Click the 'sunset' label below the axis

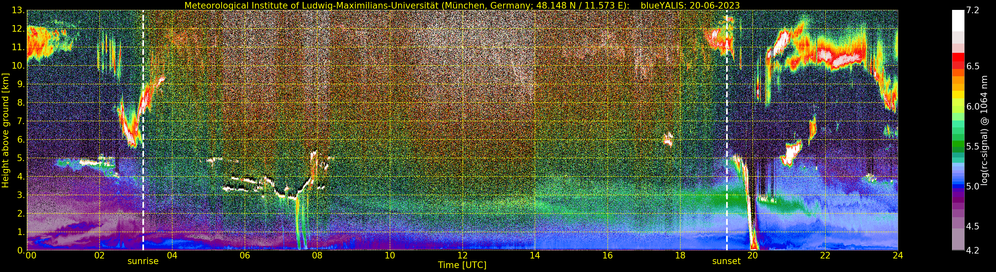[726, 261]
